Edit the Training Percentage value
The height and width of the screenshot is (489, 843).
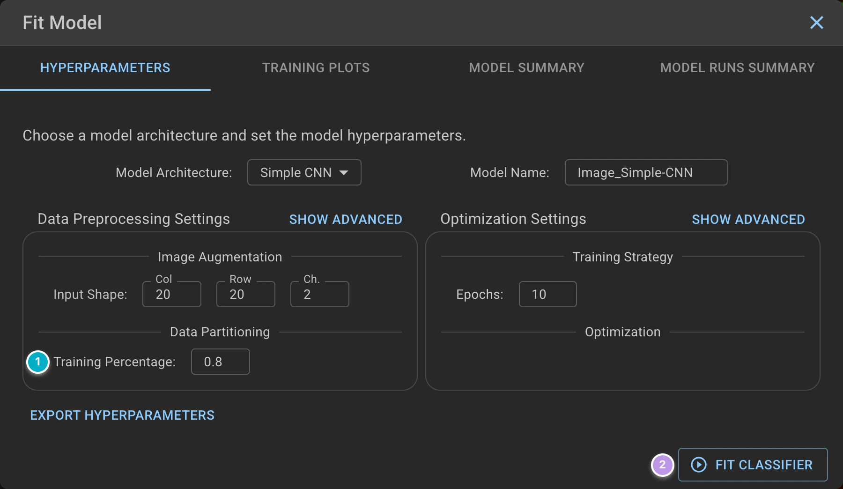point(221,362)
